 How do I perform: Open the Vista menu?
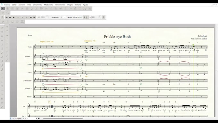(x=29, y=5)
